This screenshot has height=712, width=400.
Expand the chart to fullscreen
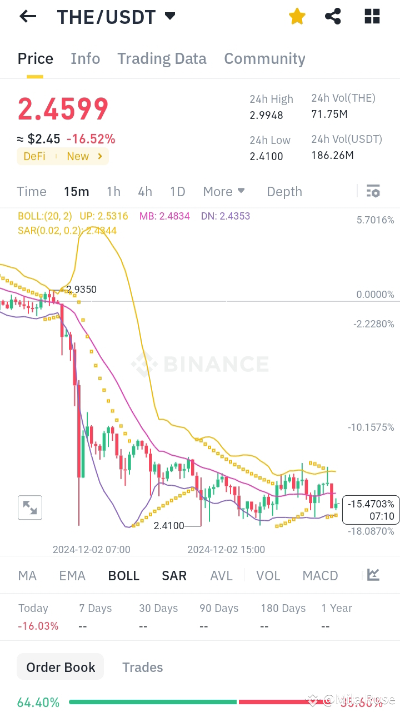pos(29,507)
